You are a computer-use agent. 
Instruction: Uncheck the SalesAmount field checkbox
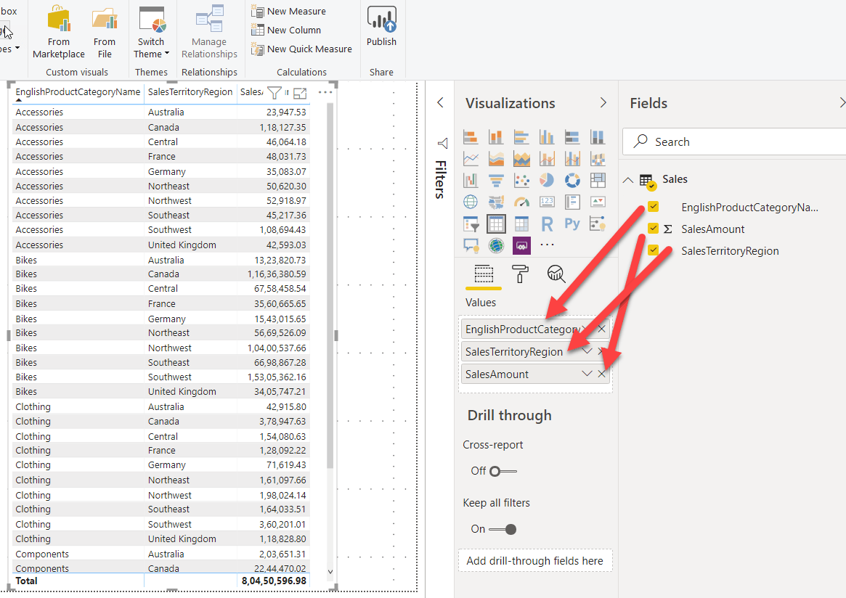(653, 228)
